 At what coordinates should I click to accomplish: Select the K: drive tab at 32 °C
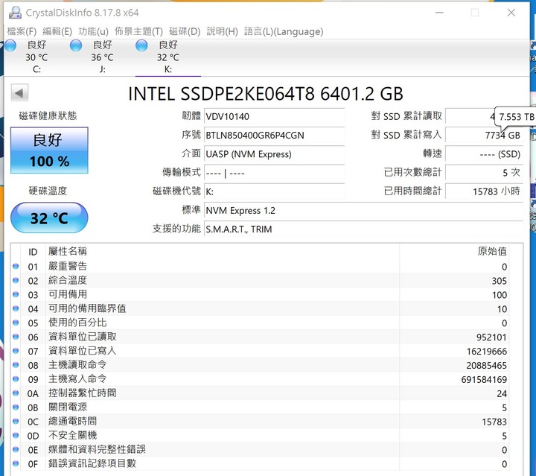167,57
